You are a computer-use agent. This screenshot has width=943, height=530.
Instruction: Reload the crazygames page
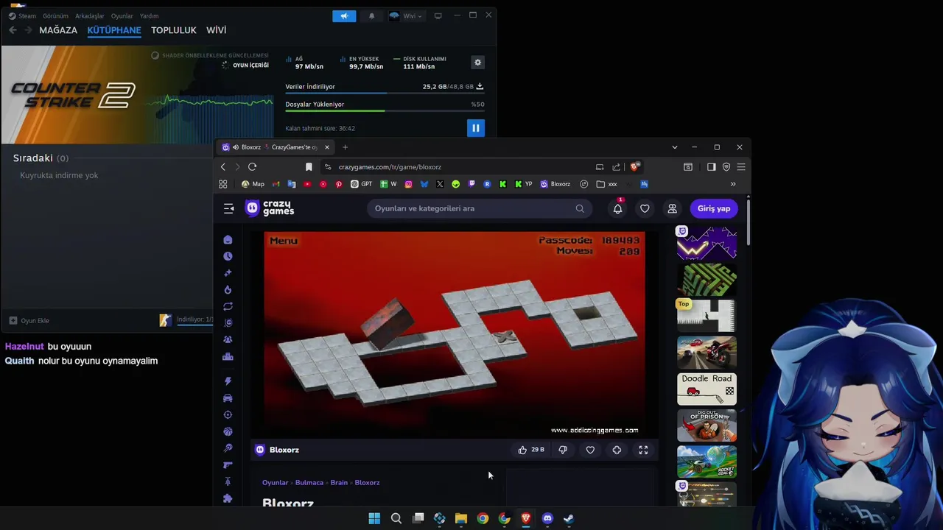coord(252,167)
